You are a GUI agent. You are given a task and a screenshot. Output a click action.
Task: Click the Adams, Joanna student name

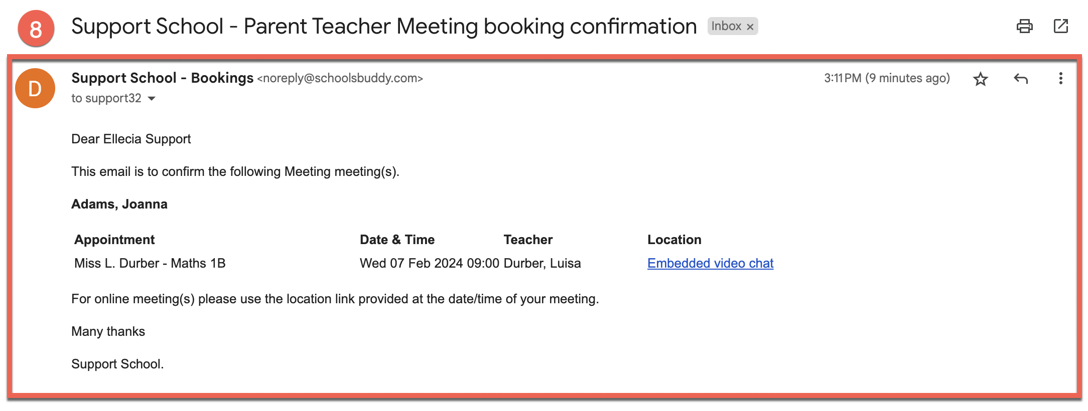(119, 204)
